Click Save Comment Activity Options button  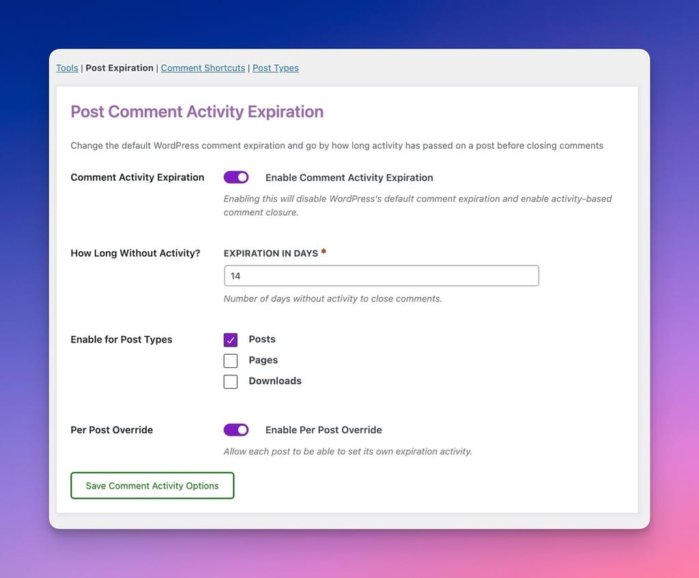coord(152,486)
